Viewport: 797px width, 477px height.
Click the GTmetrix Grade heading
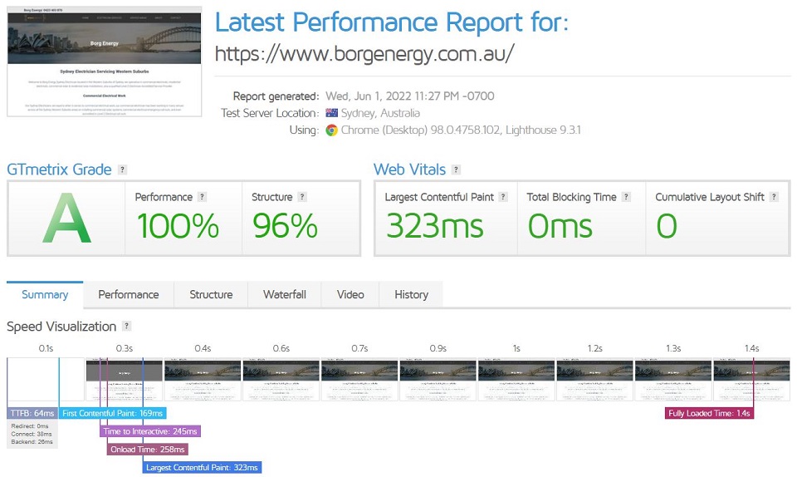[59, 170]
